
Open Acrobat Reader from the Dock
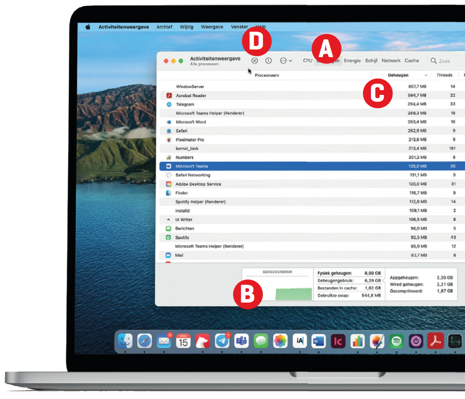(x=435, y=341)
